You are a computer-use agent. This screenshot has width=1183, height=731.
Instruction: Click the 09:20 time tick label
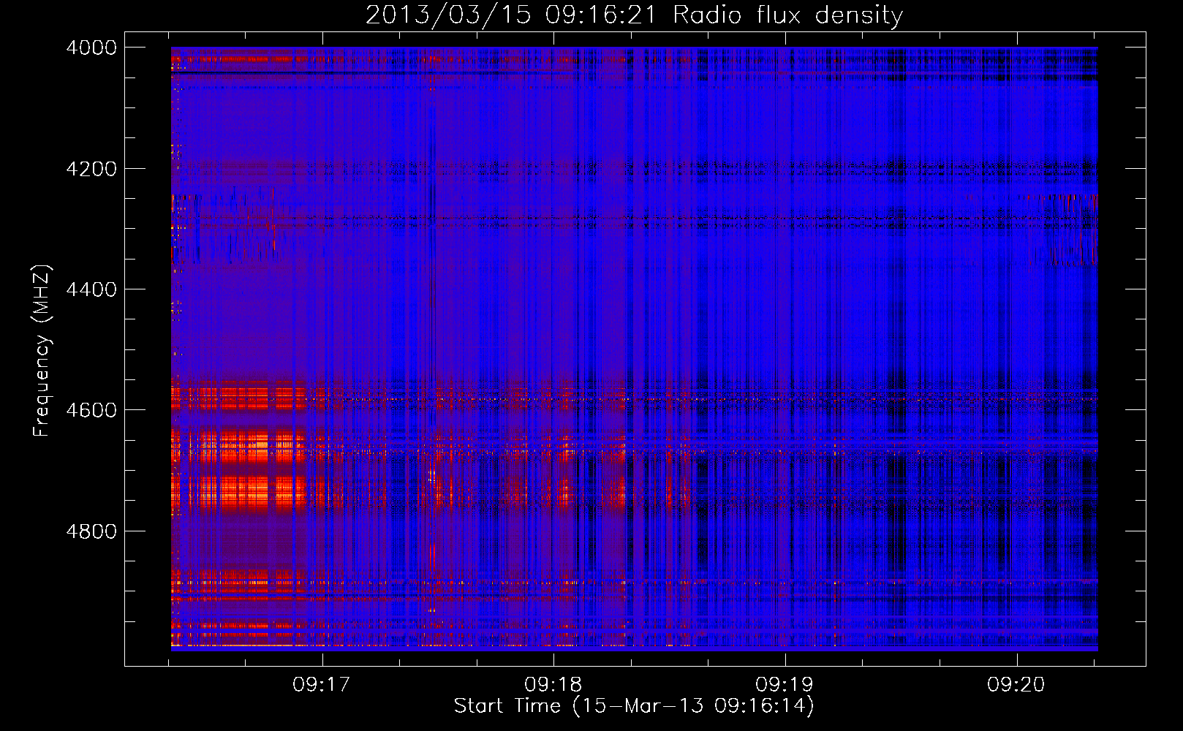1016,685
